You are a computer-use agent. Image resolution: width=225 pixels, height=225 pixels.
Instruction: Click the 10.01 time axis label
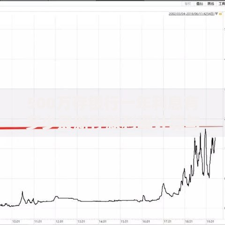[16, 221]
